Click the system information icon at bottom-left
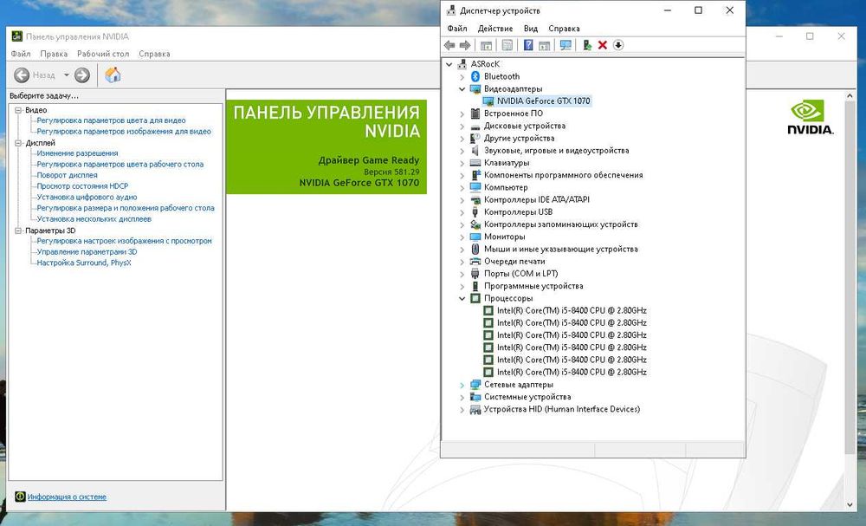This screenshot has height=526, width=866. (x=21, y=497)
